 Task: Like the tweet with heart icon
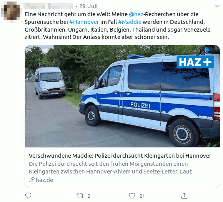[x=132, y=195]
